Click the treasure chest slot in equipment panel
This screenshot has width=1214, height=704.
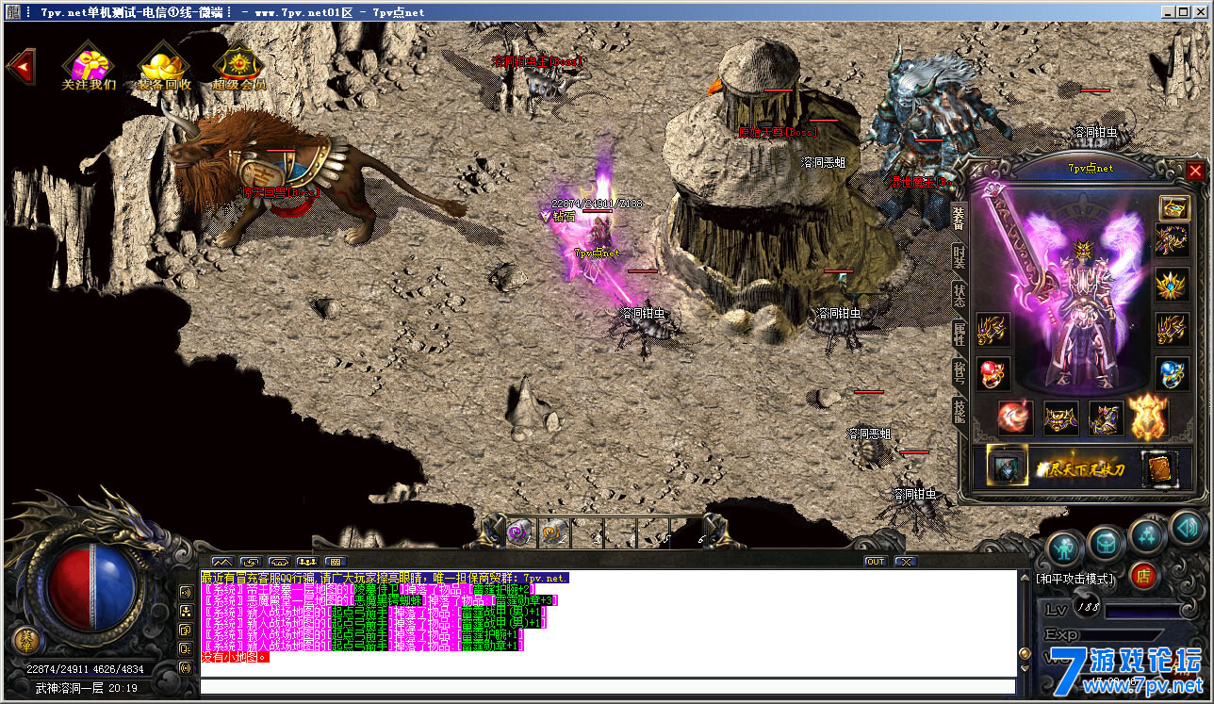(x=1173, y=208)
